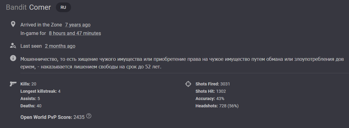Click the pistol kills icon
Screen dimensions: 349x128
[13, 84]
